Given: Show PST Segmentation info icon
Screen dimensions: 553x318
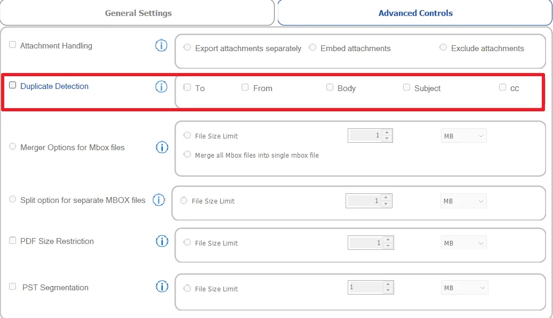Looking at the screenshot, I should tap(162, 287).
